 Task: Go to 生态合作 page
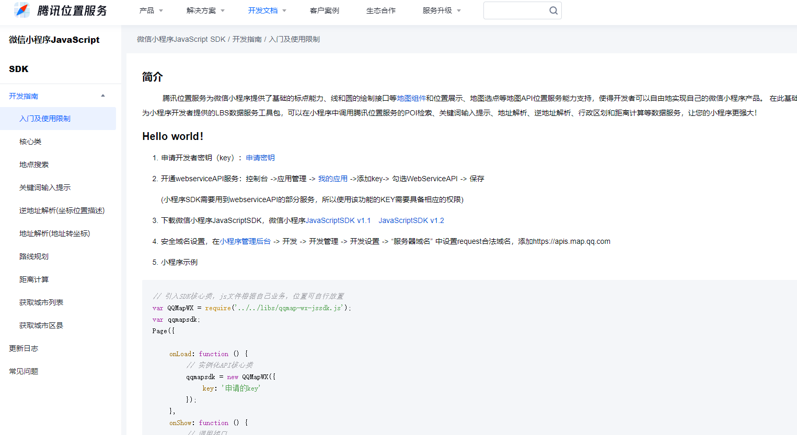pos(381,10)
